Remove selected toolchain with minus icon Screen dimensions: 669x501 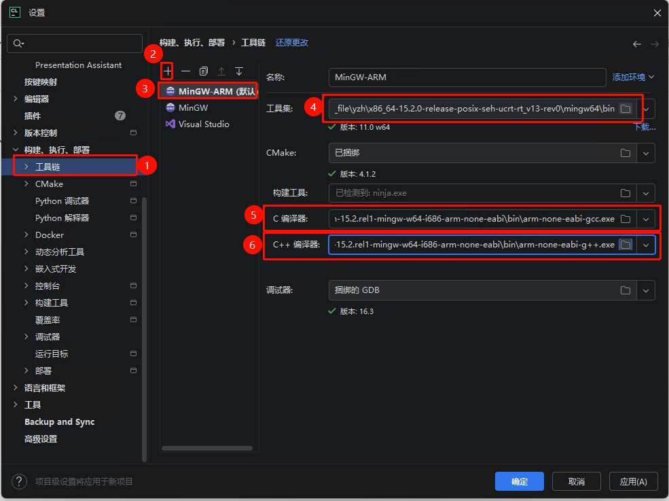tap(185, 71)
